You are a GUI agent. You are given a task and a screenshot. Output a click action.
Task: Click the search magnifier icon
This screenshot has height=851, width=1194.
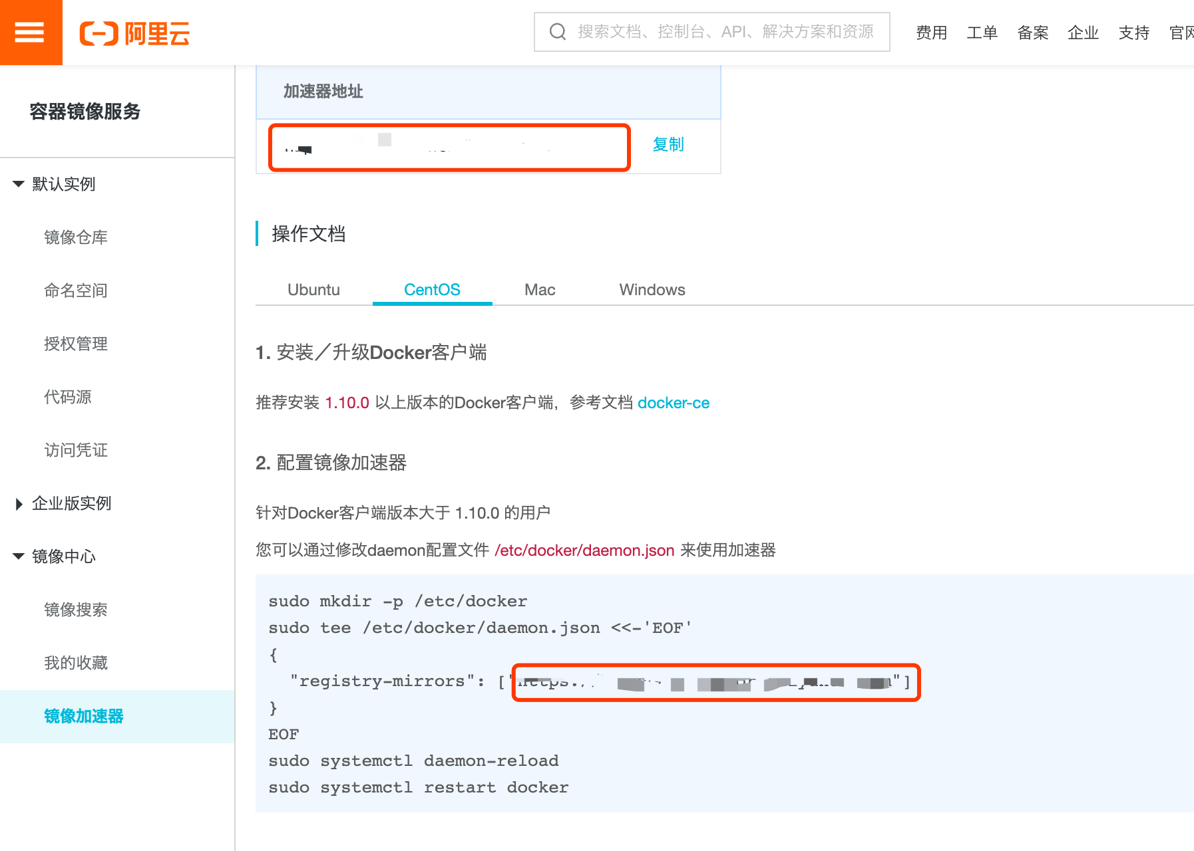(x=557, y=32)
